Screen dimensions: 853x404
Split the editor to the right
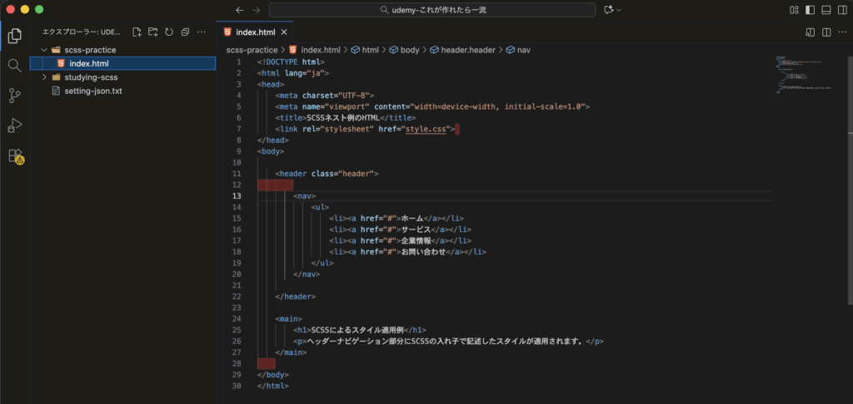826,32
